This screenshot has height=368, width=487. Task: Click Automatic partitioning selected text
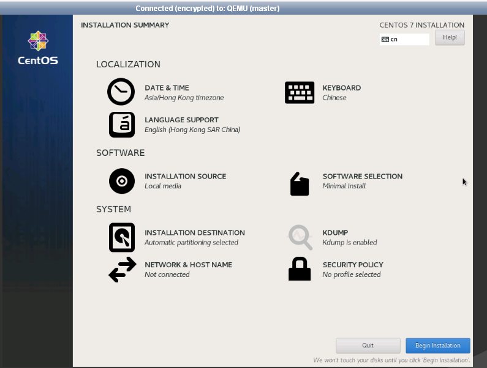click(x=191, y=243)
